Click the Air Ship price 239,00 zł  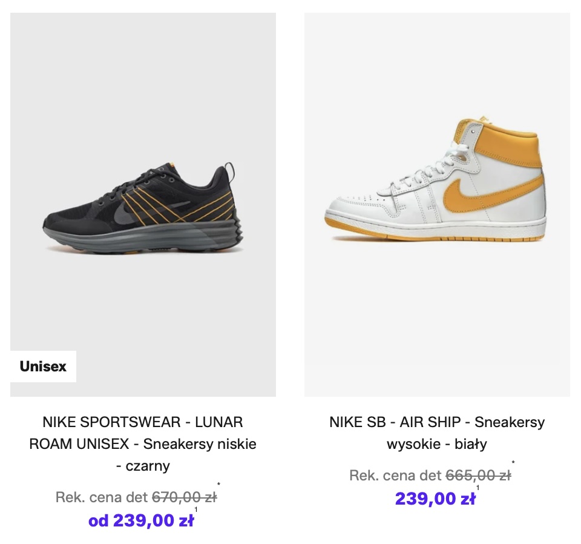435,499
